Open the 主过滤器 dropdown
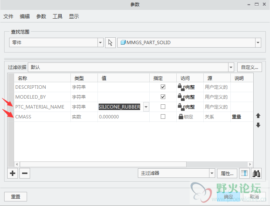 click(212, 173)
